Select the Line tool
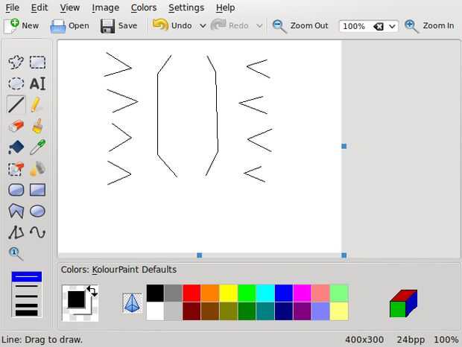462x347 pixels. (x=16, y=104)
